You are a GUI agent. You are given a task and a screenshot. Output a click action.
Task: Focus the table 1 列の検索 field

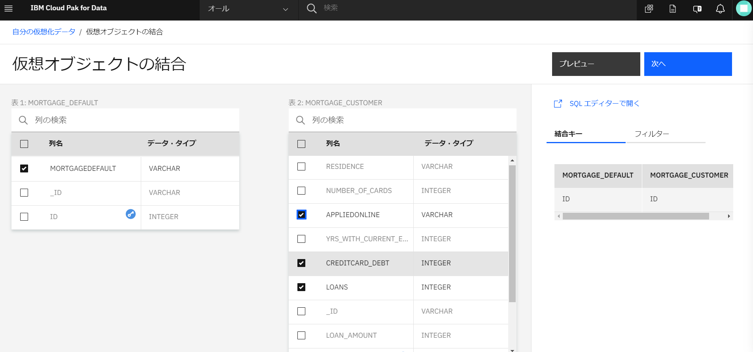pos(131,120)
